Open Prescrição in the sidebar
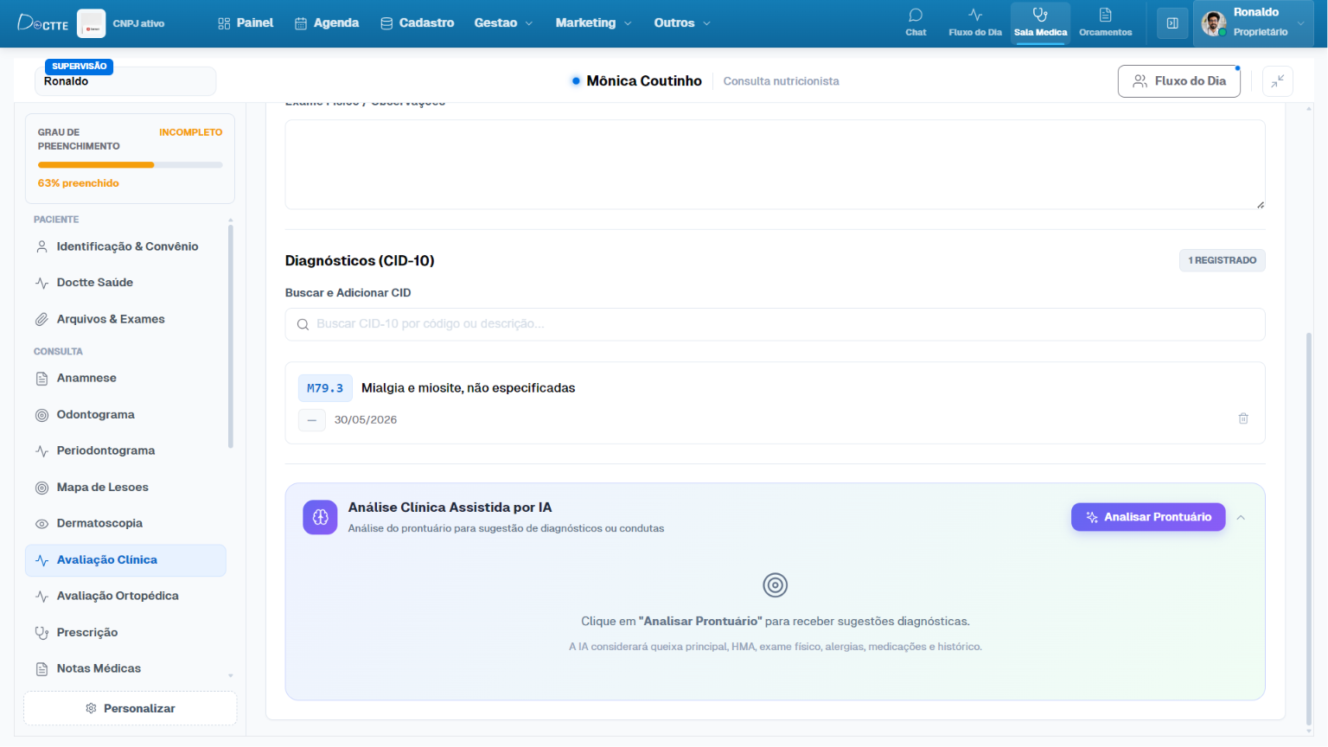The image size is (1328, 747). point(127,632)
